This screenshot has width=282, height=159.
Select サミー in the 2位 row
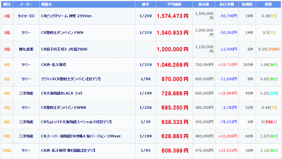point(26,33)
